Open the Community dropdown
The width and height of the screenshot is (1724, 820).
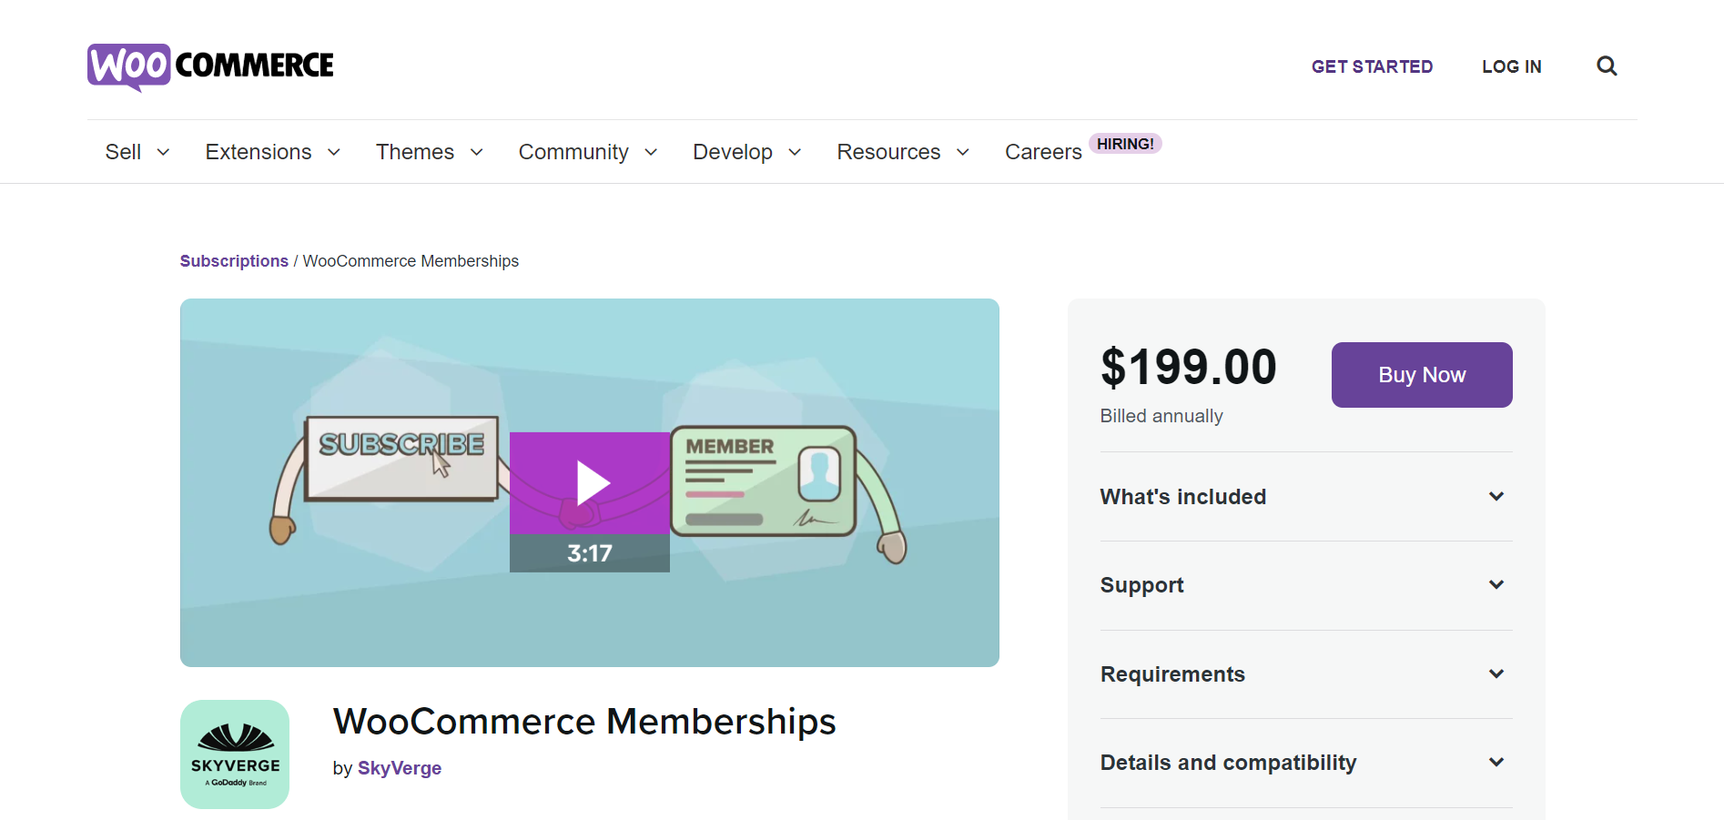point(587,152)
